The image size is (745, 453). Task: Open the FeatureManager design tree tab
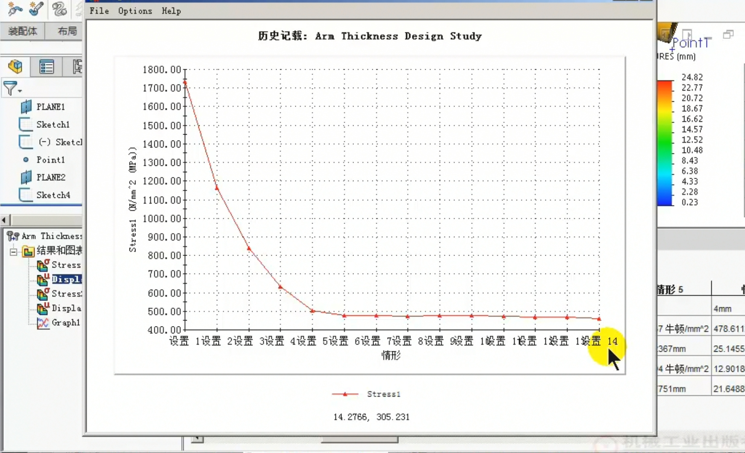click(15, 67)
